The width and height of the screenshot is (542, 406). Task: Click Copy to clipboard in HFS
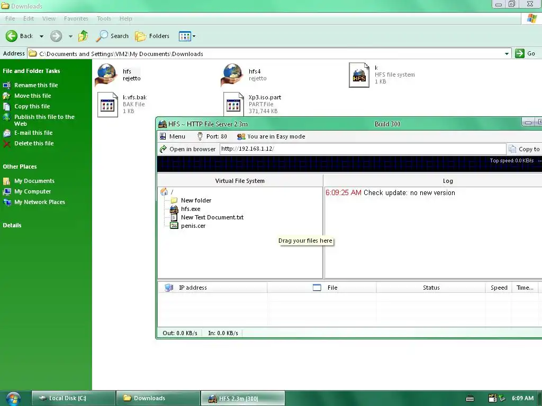[x=525, y=149]
